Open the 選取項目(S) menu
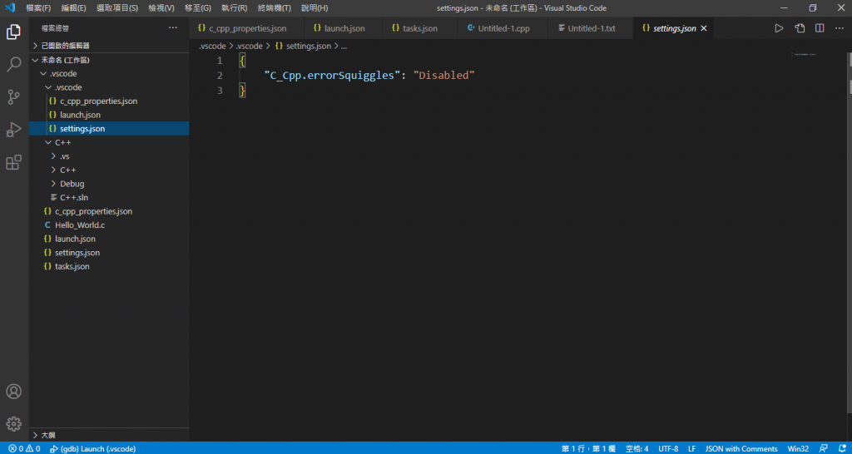 (x=117, y=8)
